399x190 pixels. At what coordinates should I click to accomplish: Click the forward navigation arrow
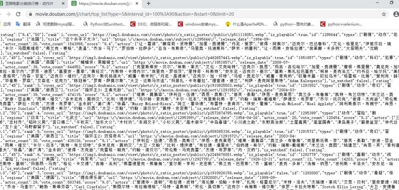click(x=8, y=14)
